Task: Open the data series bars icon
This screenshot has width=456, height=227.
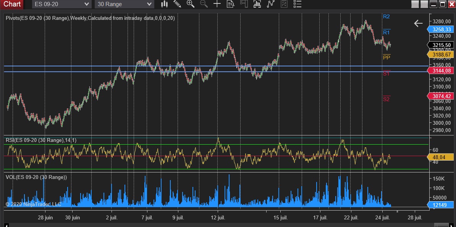Action: click(x=257, y=4)
